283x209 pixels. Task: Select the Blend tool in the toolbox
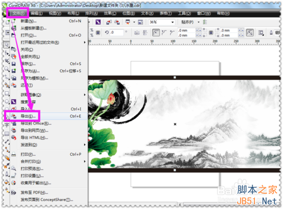point(7,157)
